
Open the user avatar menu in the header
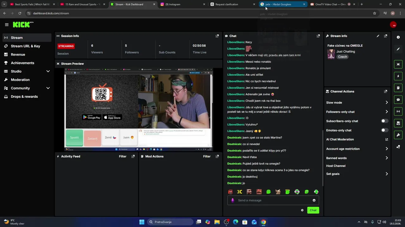(x=393, y=25)
